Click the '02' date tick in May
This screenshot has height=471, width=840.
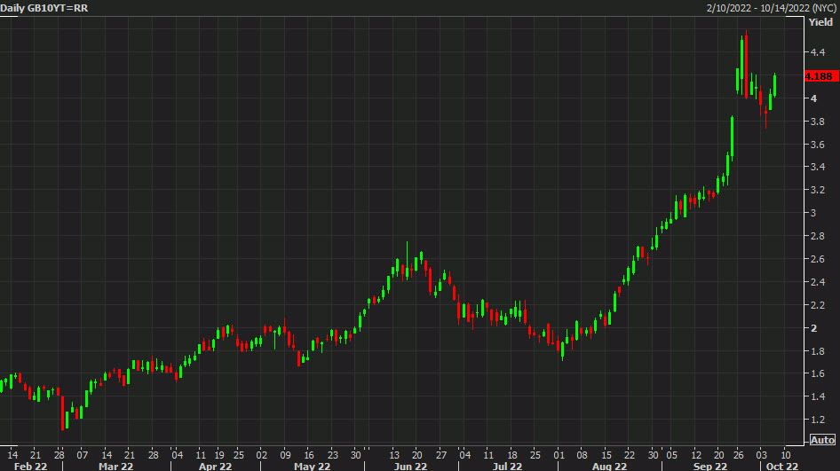(x=261, y=455)
